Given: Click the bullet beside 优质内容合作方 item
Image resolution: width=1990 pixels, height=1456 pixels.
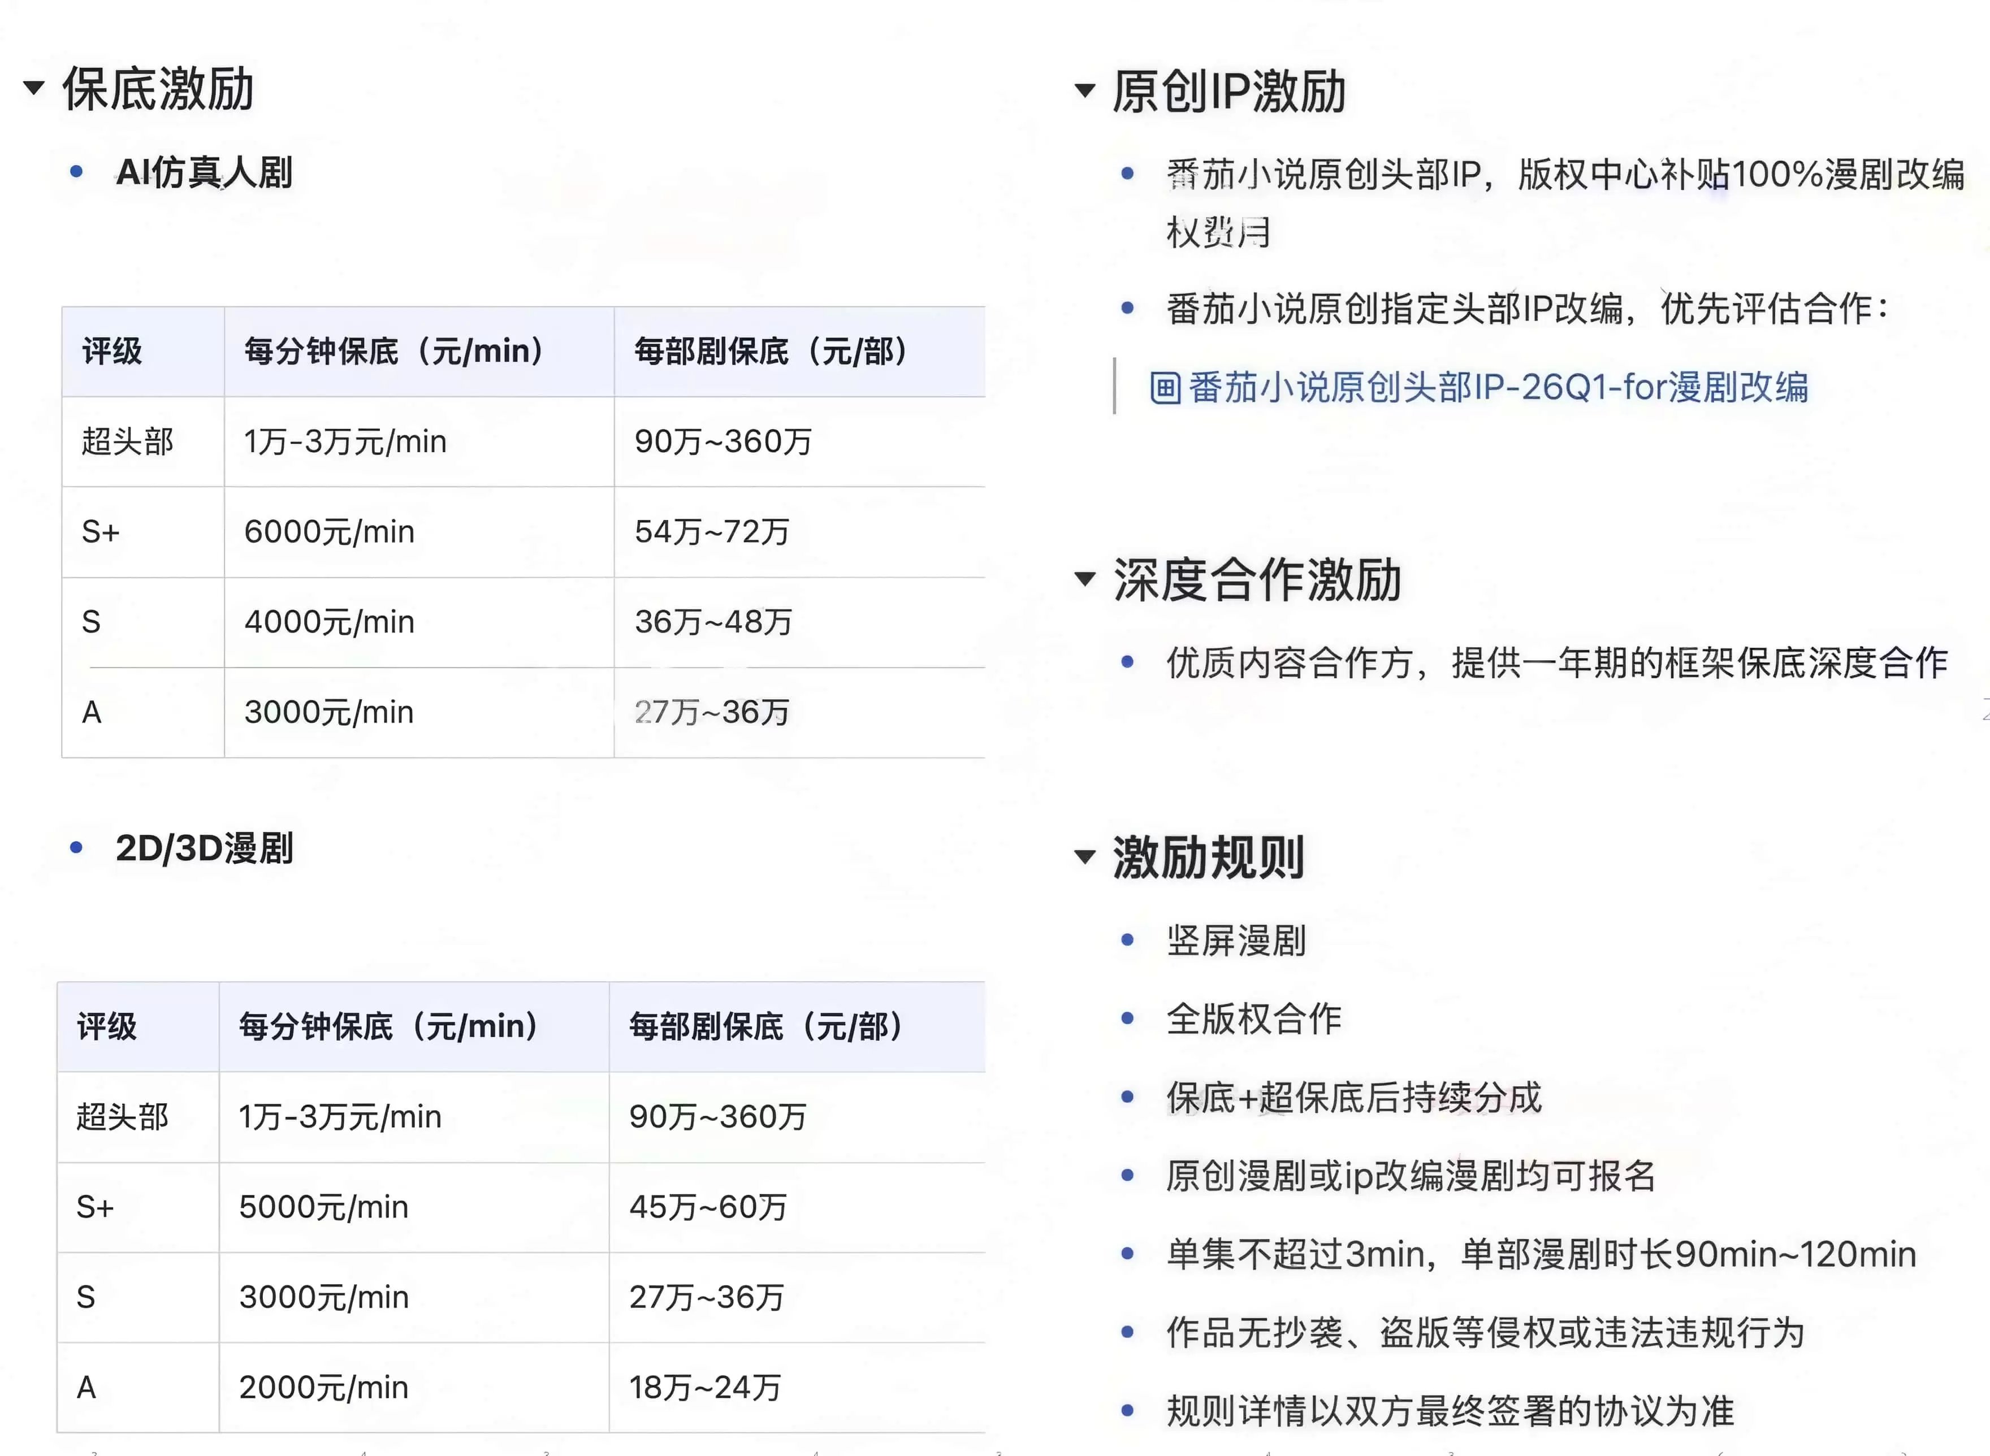Looking at the screenshot, I should pyautogui.click(x=1128, y=663).
